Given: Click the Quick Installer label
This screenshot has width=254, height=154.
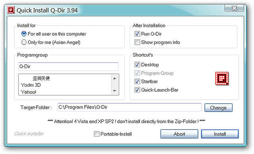Looking at the screenshot, I should coord(29,134).
